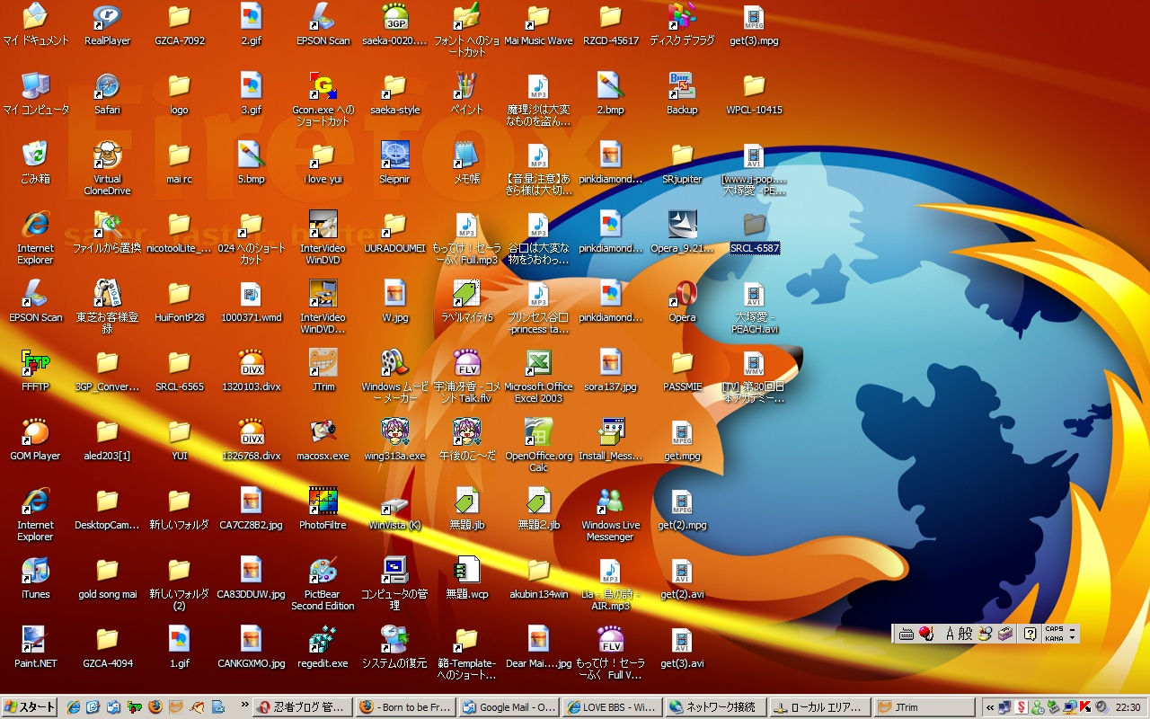The image size is (1150, 719).
Task: Select the EPSON Scan icon in top row
Action: (x=323, y=24)
